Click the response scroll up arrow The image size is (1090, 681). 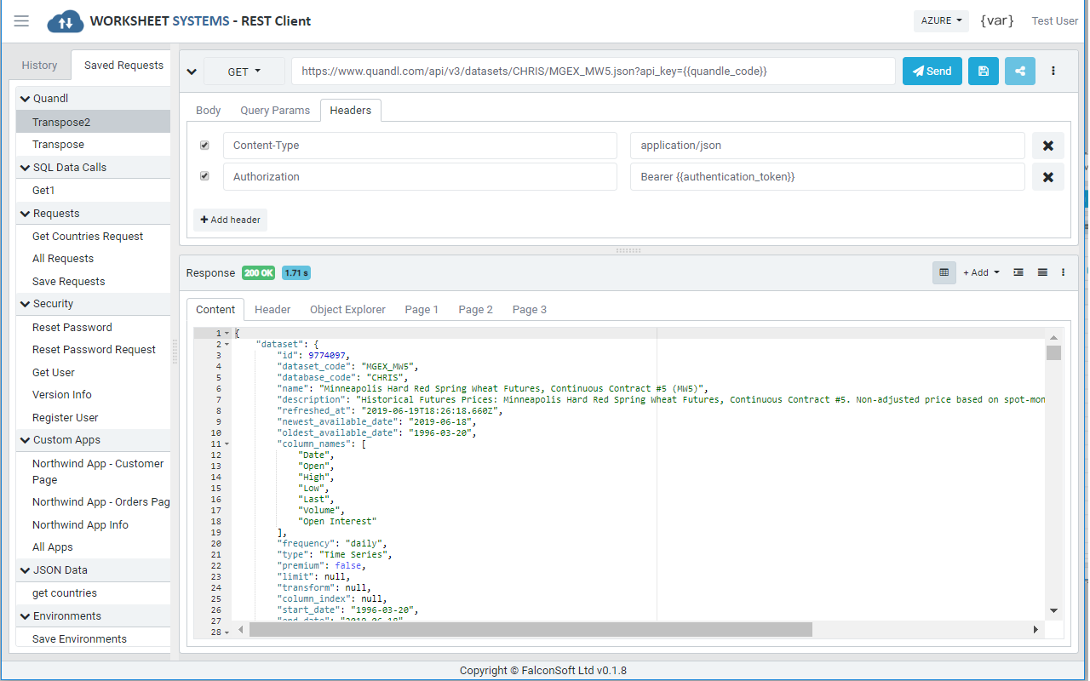[1053, 338]
